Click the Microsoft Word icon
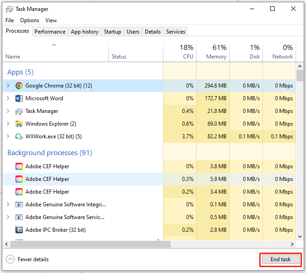306x273 pixels. point(19,98)
